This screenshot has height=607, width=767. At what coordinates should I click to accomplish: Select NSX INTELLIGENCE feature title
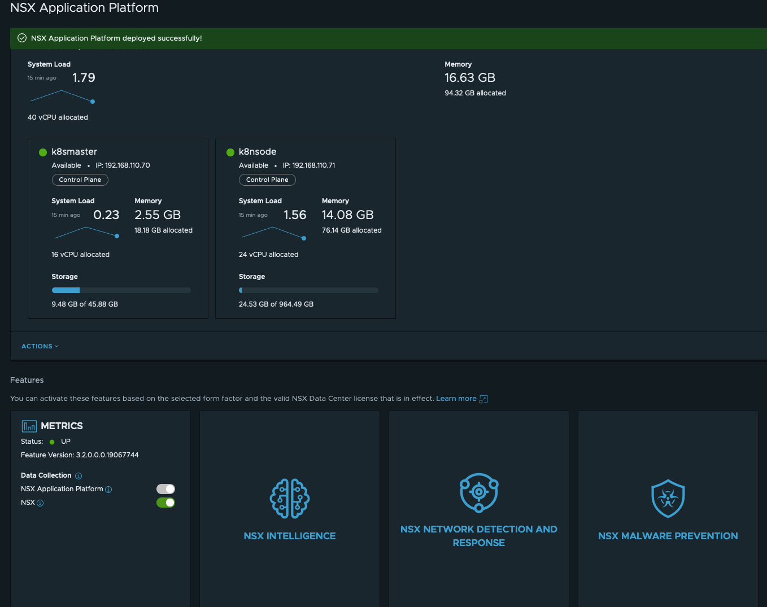click(x=290, y=536)
